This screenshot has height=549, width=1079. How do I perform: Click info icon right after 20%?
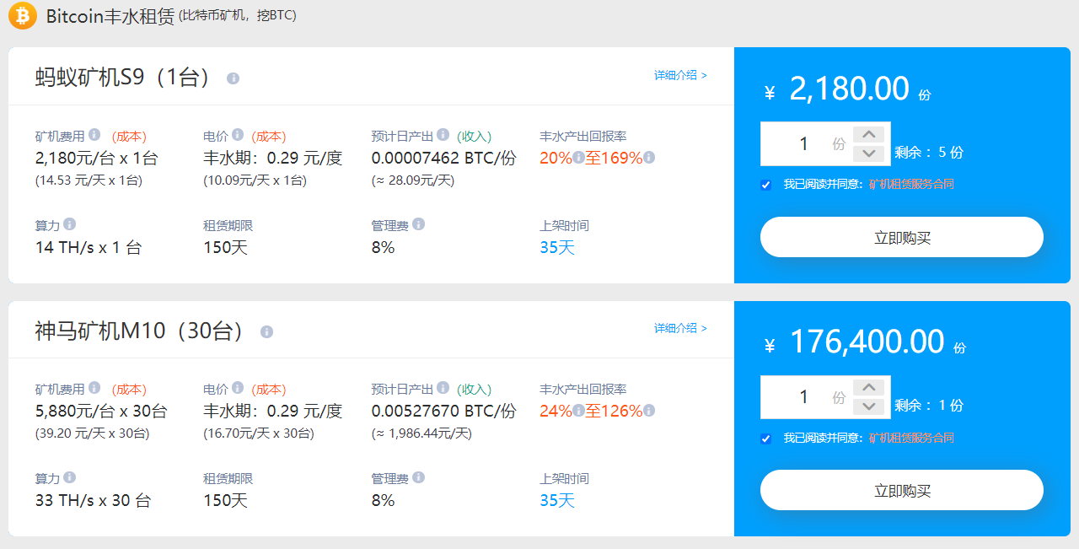tap(578, 158)
